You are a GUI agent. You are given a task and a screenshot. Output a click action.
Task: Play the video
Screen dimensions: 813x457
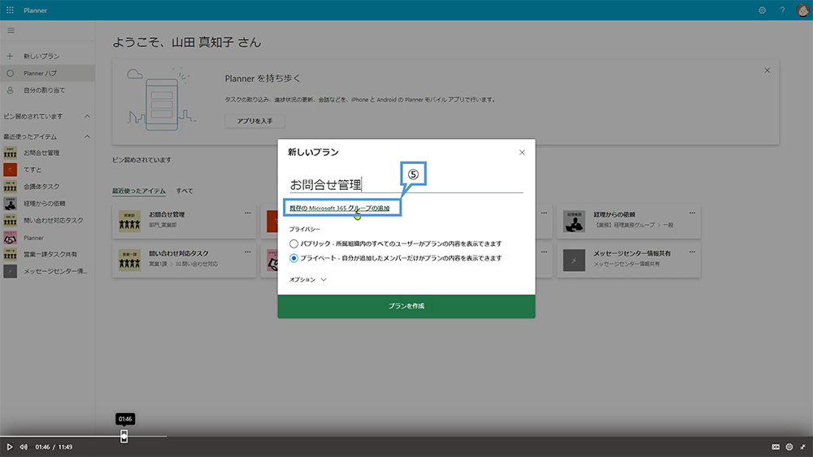tap(9, 446)
